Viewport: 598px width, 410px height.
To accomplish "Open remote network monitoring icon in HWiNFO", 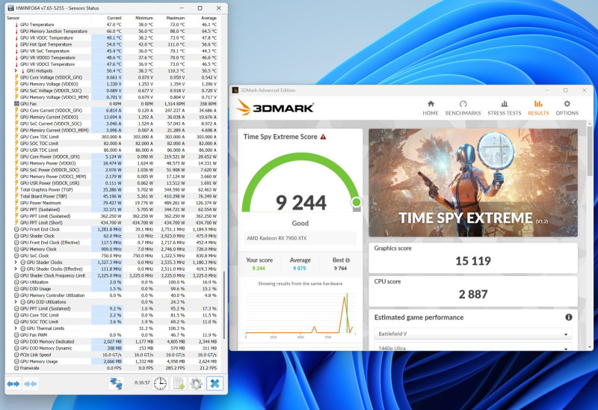I will point(116,383).
